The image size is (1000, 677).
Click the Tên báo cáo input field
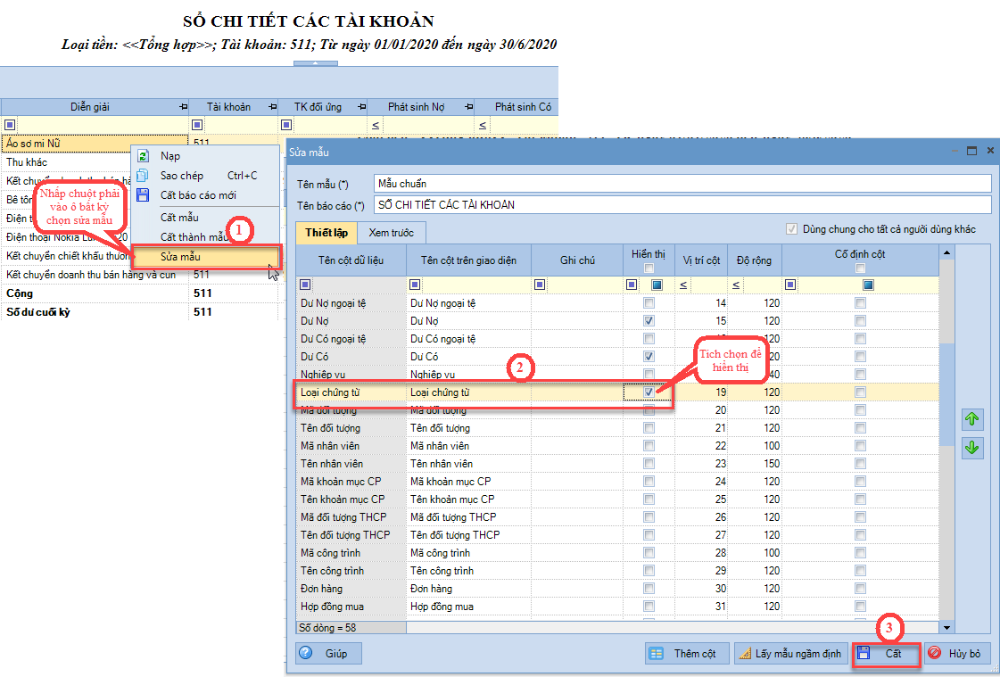point(682,205)
